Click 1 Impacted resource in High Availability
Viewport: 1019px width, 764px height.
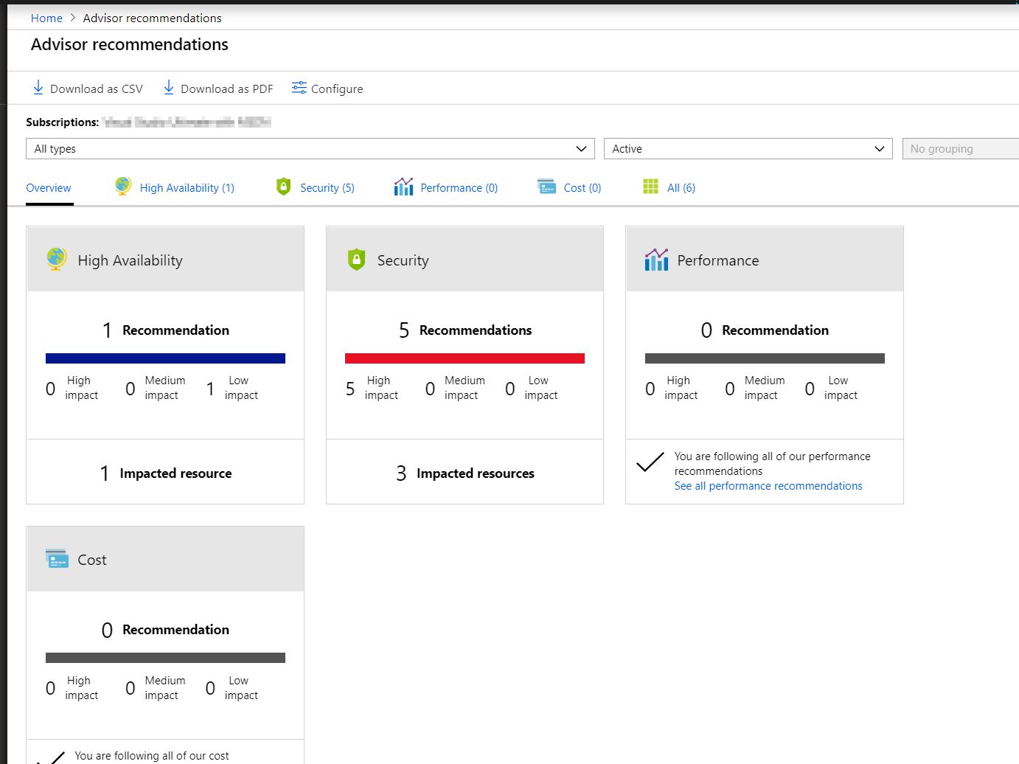click(x=165, y=473)
